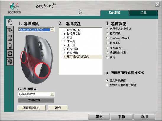
Task: Select the 播放/暫停 radio option
Action: [x=107, y=48]
